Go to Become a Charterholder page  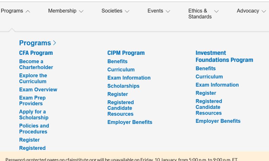[x=36, y=64]
